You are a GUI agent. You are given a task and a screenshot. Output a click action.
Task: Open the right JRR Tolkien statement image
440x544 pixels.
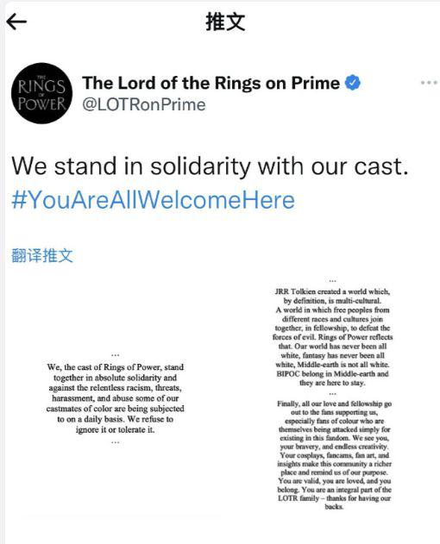[332, 396]
